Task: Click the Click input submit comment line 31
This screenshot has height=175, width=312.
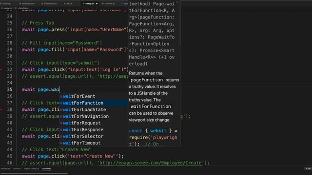Action: tap(60, 63)
